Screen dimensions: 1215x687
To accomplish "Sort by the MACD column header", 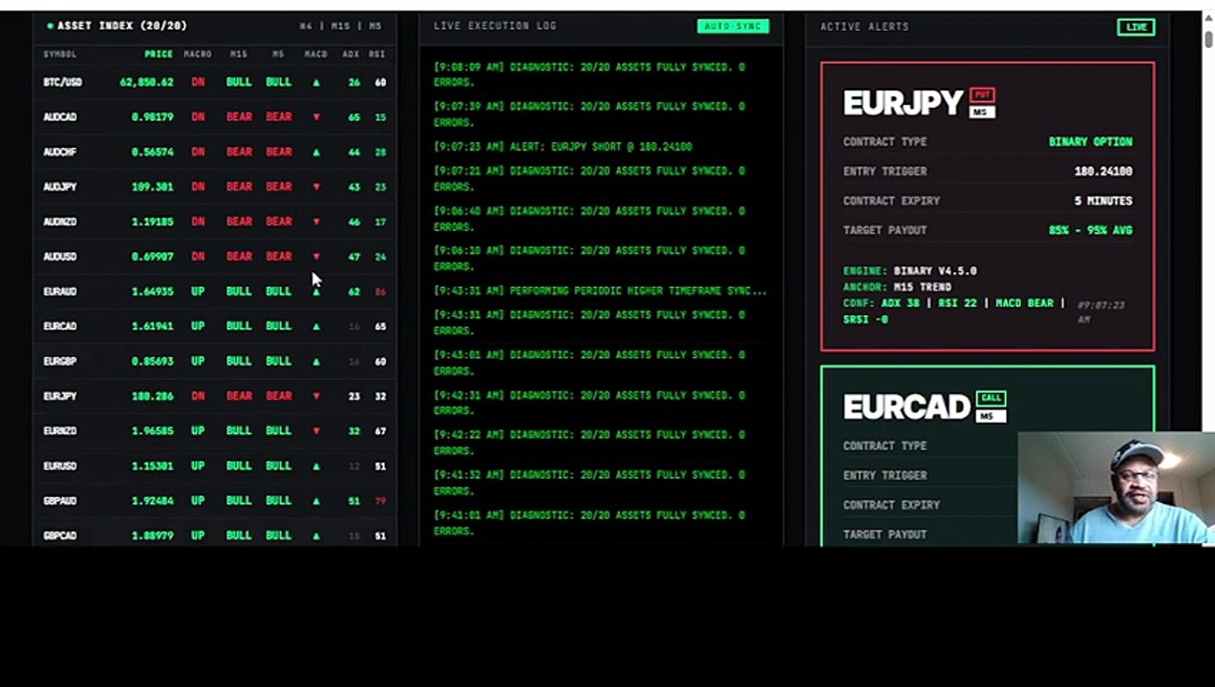I will click(316, 54).
